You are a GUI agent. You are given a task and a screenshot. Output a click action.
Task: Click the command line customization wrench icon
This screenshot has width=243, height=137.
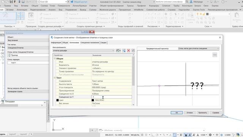[96, 130]
